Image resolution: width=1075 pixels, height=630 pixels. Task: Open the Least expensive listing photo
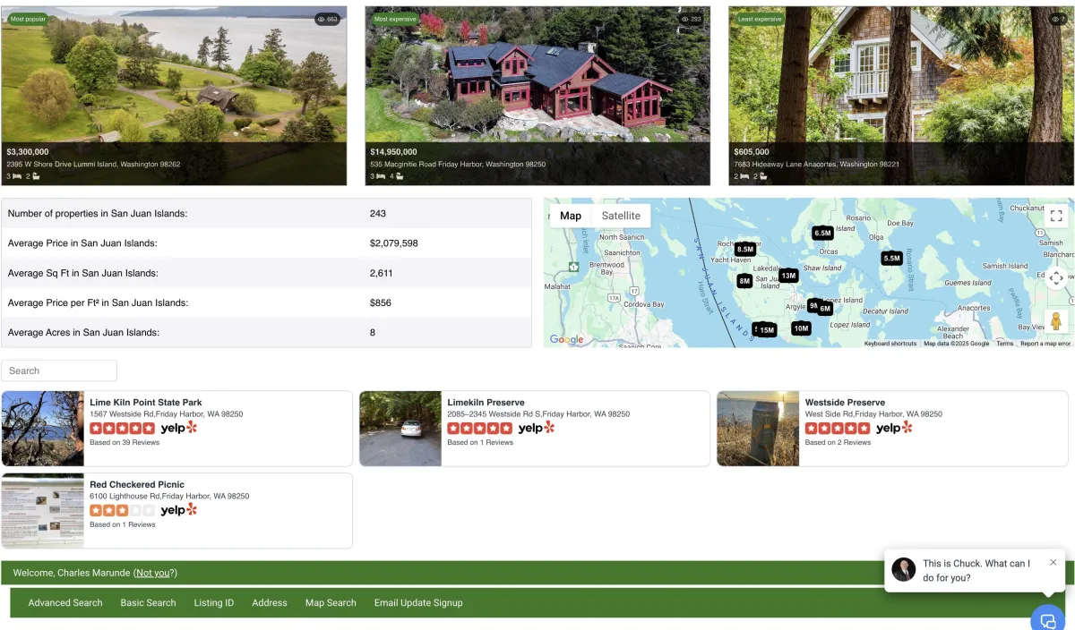(901, 96)
